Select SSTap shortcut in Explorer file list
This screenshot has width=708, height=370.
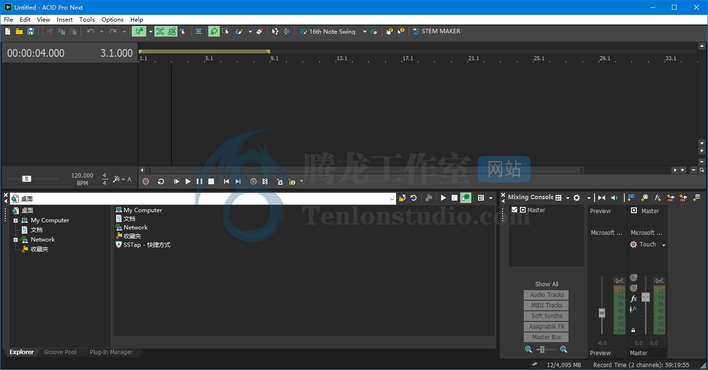(x=143, y=245)
